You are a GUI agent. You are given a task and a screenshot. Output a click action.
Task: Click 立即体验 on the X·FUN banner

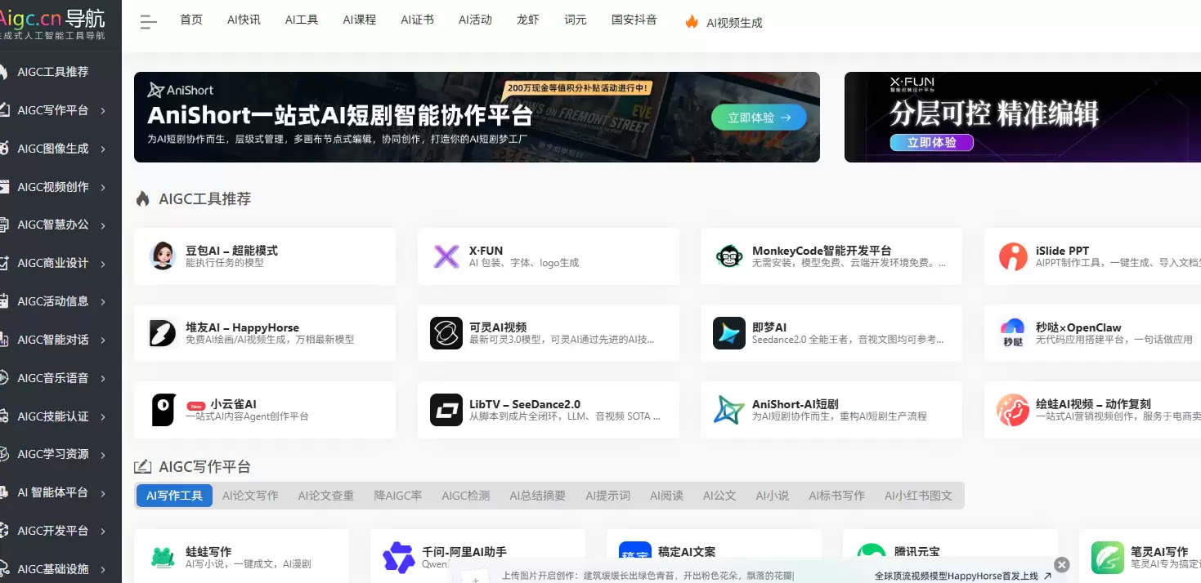(932, 143)
